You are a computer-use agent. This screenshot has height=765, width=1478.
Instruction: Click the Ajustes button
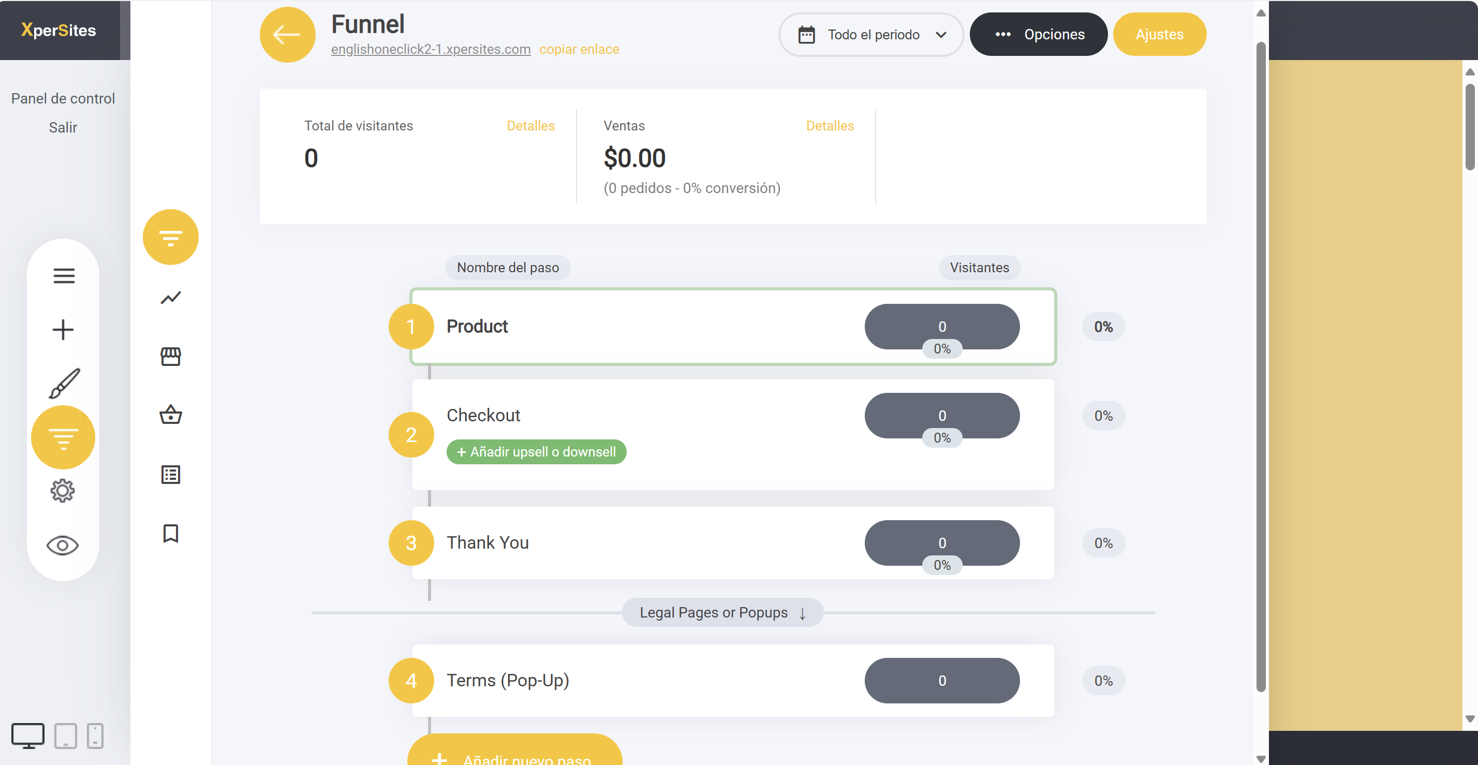point(1159,35)
